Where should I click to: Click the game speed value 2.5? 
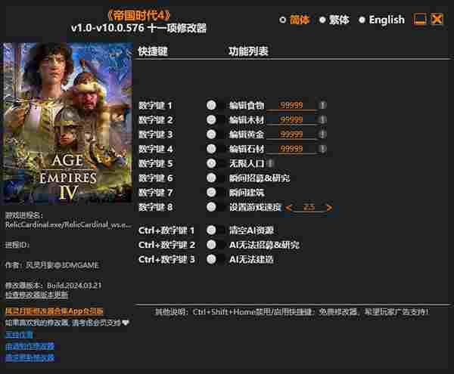click(x=309, y=207)
